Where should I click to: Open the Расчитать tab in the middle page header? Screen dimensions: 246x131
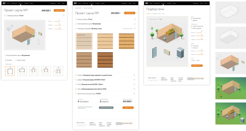coord(91,3)
